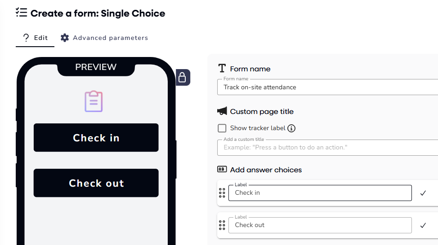The image size is (438, 245).
Task: Enable the Show tracker label checkbox
Action: tap(222, 128)
